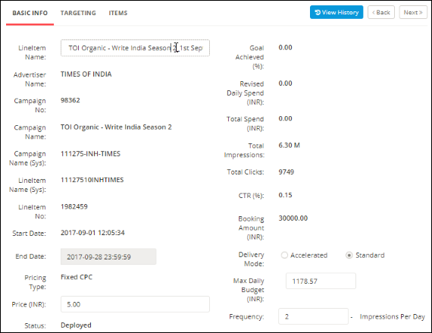Click the Back button
The image size is (432, 333).
(x=381, y=12)
